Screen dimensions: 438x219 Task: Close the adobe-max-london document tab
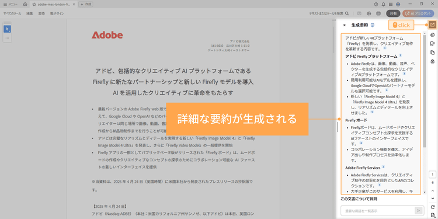coord(74,5)
